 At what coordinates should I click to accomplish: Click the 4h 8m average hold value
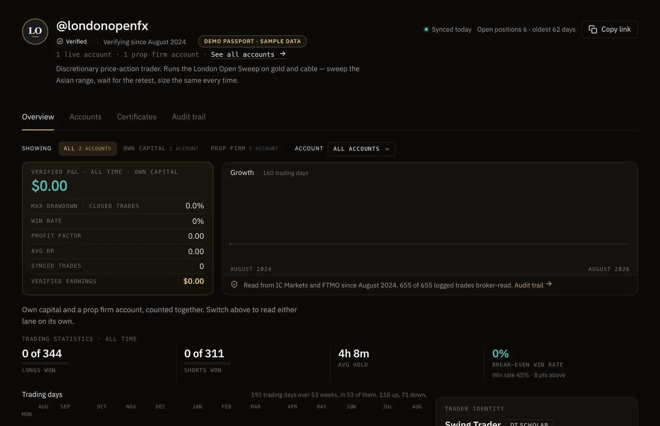tap(354, 353)
